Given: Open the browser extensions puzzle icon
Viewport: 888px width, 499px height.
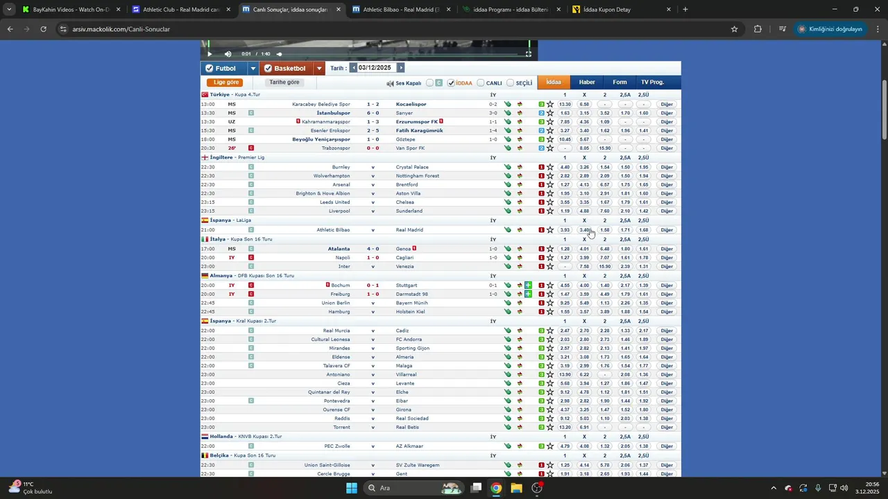Looking at the screenshot, I should point(758,29).
